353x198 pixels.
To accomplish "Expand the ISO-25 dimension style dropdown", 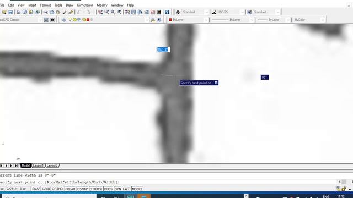I will [x=242, y=12].
